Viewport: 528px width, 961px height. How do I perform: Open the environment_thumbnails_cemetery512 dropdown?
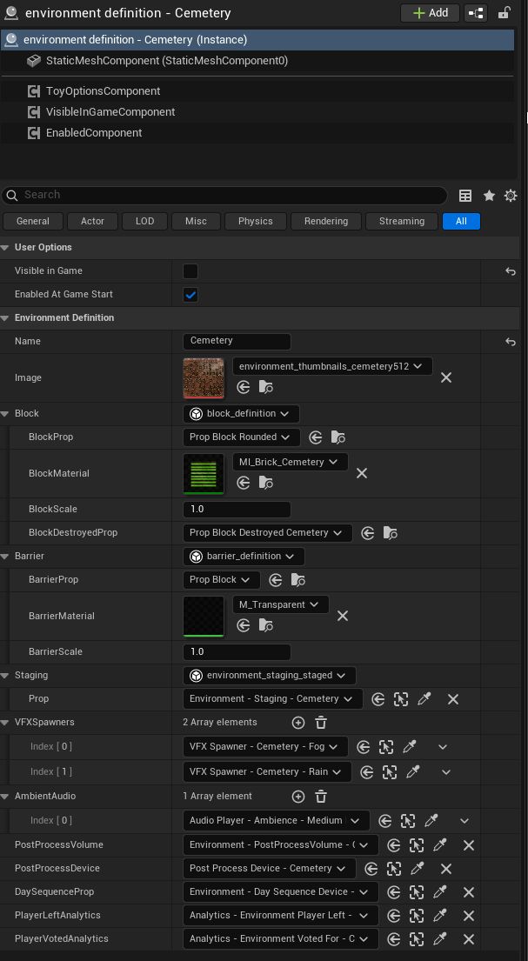coord(332,366)
